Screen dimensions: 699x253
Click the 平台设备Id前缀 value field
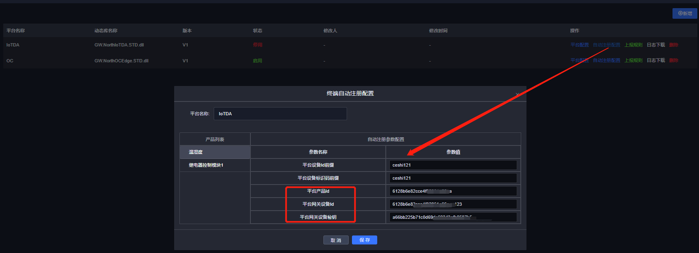[x=453, y=165]
